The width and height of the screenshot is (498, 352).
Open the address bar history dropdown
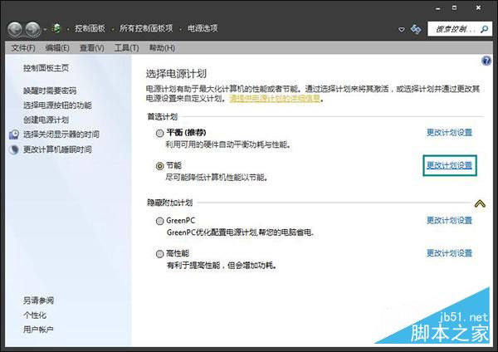click(402, 29)
